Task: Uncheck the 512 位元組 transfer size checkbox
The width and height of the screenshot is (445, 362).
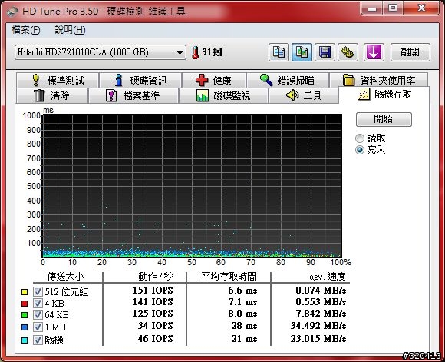Action: click(x=38, y=291)
